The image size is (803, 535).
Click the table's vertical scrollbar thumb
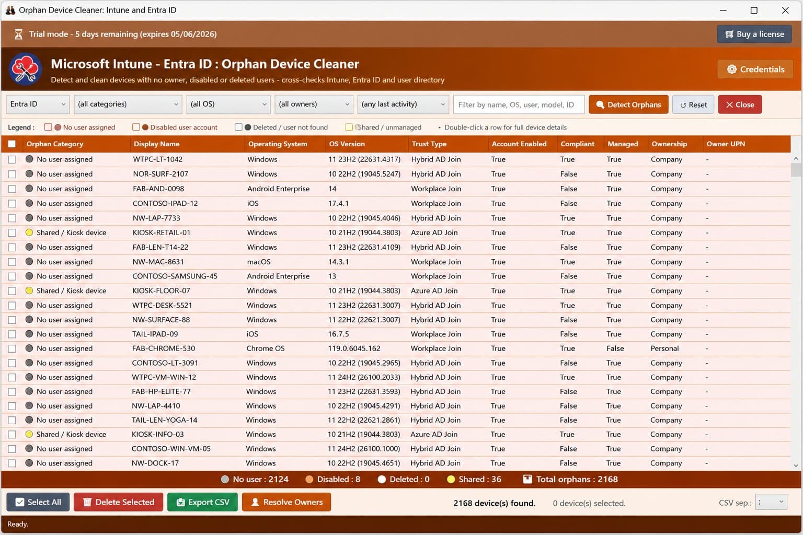(796, 170)
